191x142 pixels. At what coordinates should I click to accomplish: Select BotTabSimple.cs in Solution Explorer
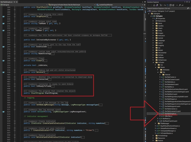coord(171,114)
